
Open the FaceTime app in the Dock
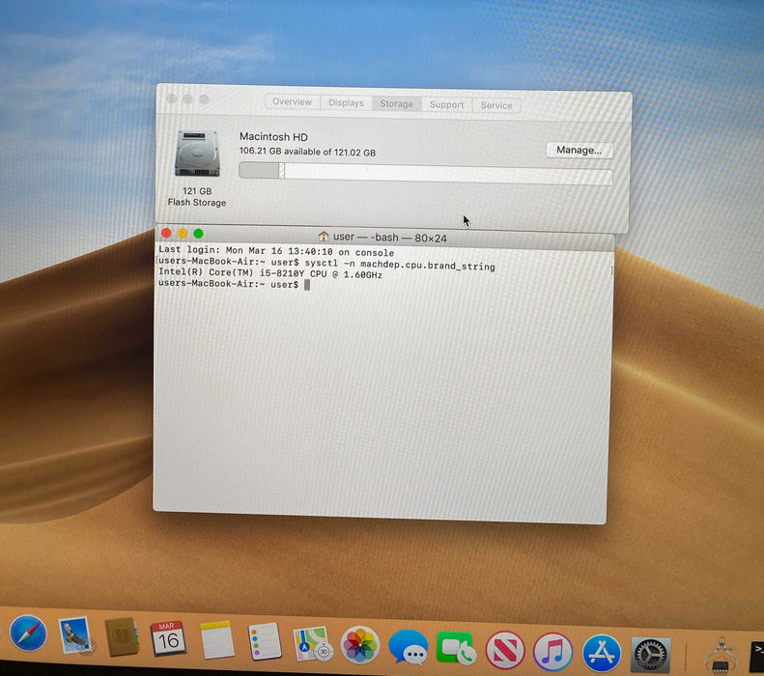click(x=457, y=648)
